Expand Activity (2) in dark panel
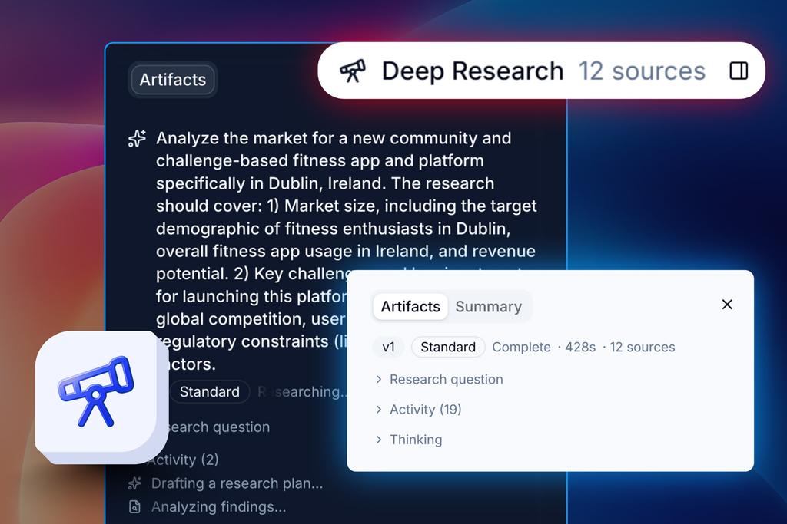The height and width of the screenshot is (524, 787). click(183, 460)
